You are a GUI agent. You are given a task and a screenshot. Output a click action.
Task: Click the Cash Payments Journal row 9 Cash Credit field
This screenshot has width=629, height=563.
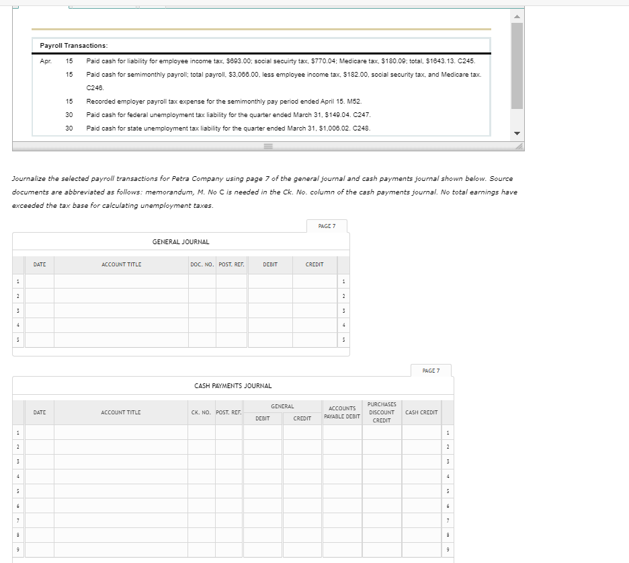(421, 550)
